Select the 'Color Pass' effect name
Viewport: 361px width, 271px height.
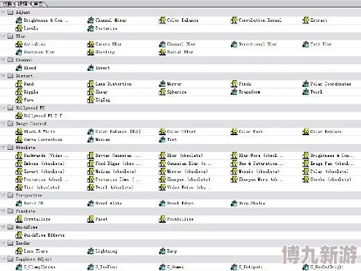(x=251, y=131)
